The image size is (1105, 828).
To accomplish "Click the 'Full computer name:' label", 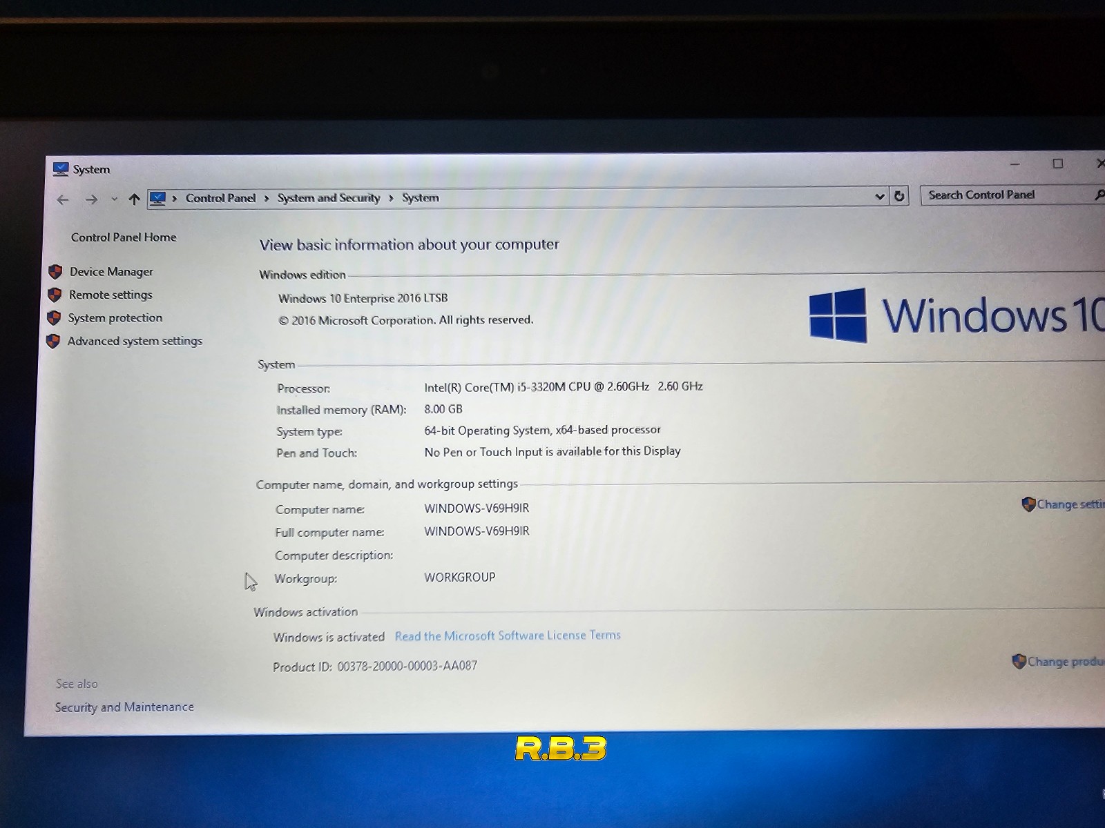I will pos(329,533).
